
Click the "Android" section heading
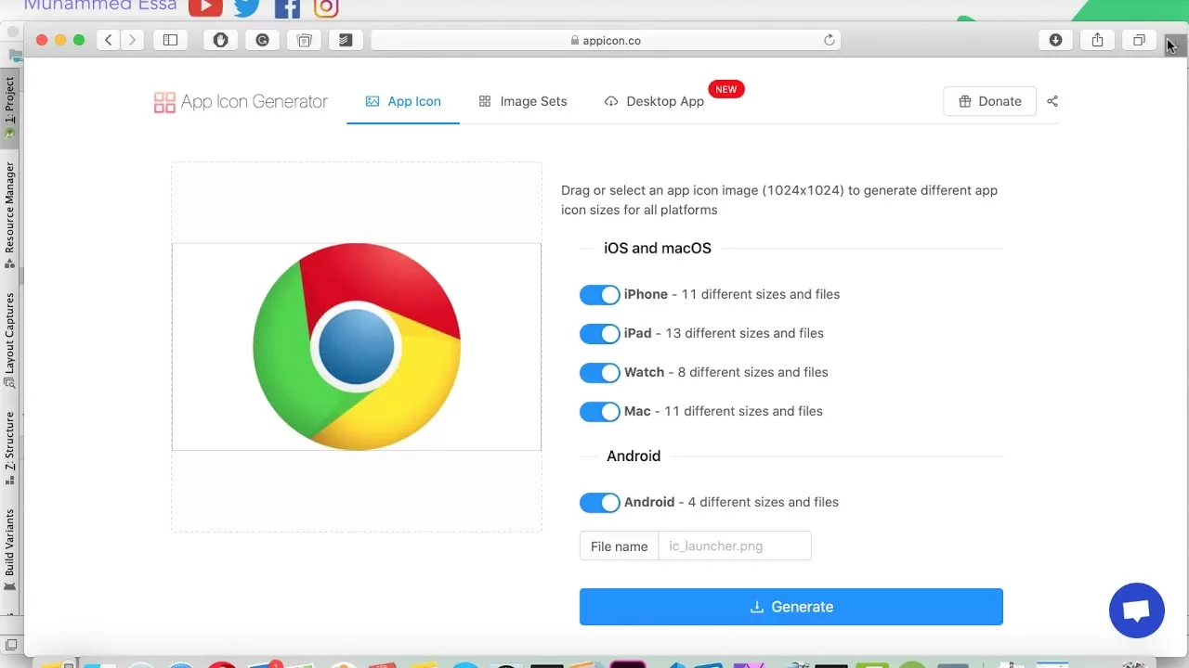click(634, 456)
